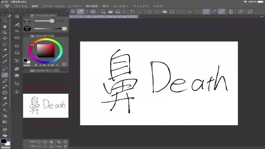Open the レイヤー menu

75,6
